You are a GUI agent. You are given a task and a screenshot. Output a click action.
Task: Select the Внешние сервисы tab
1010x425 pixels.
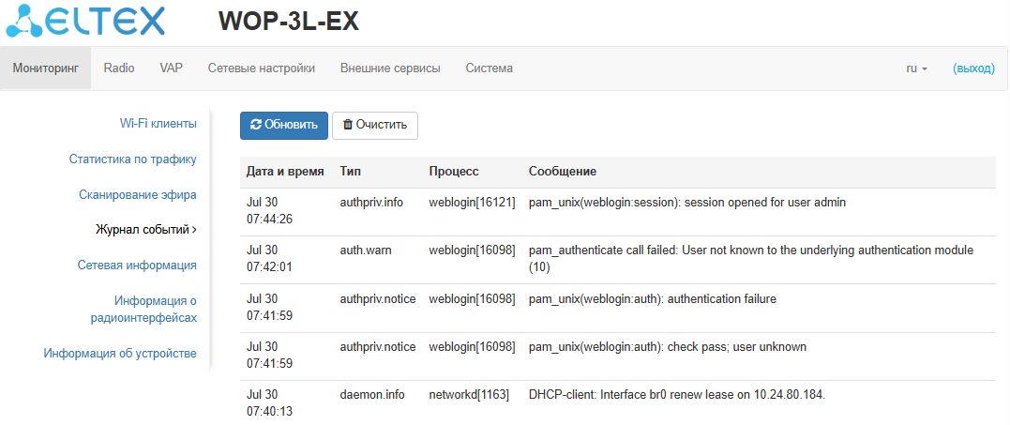pyautogui.click(x=390, y=68)
